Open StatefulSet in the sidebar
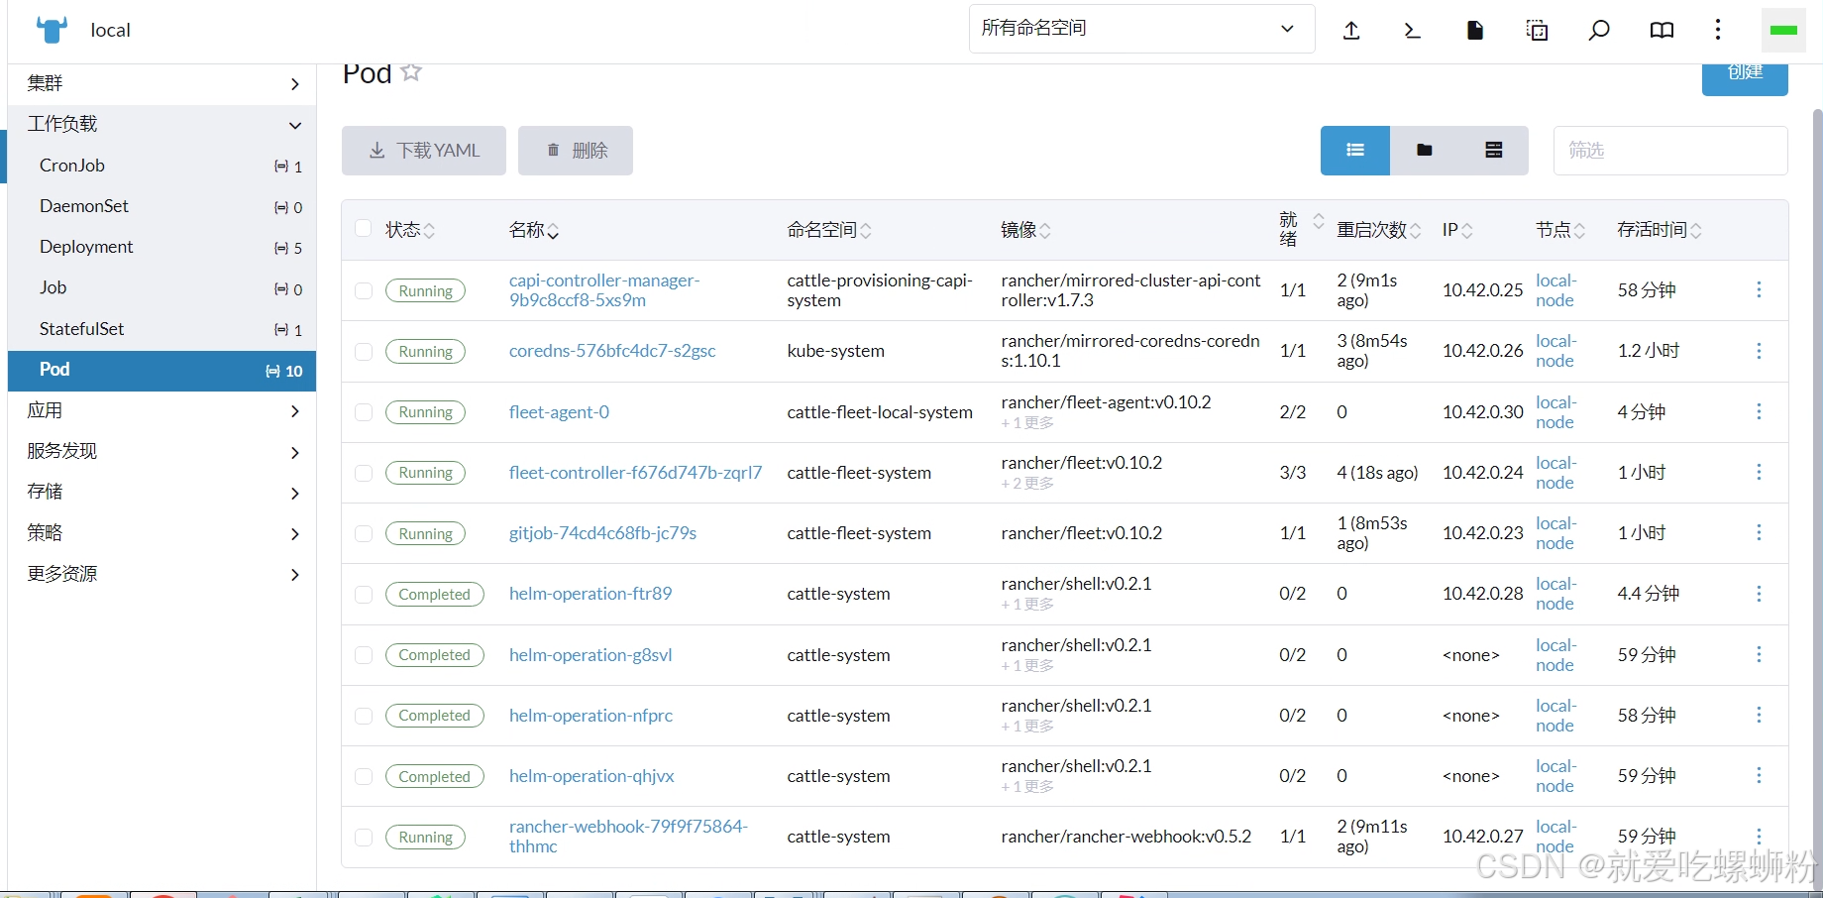Viewport: 1823px width, 898px height. point(162,329)
